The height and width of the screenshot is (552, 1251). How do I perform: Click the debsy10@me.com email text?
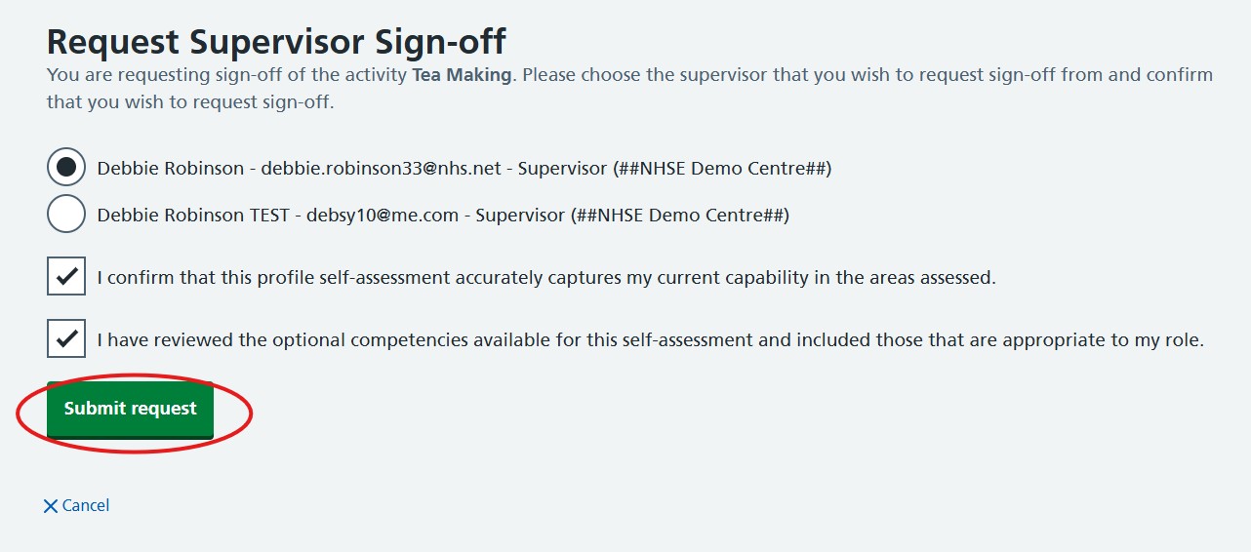[x=383, y=216]
